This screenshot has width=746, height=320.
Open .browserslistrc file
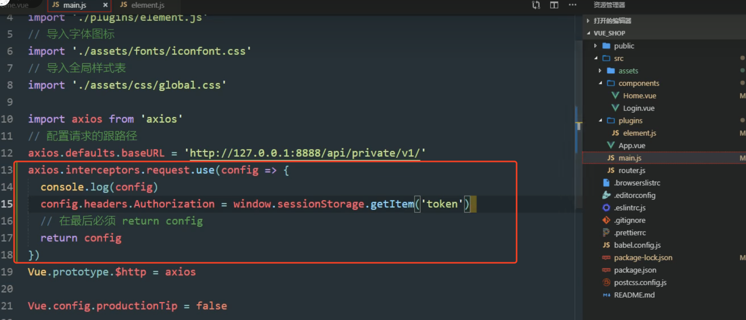coord(637,183)
